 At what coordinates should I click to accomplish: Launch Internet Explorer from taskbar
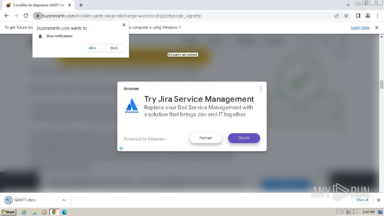coord(24,212)
